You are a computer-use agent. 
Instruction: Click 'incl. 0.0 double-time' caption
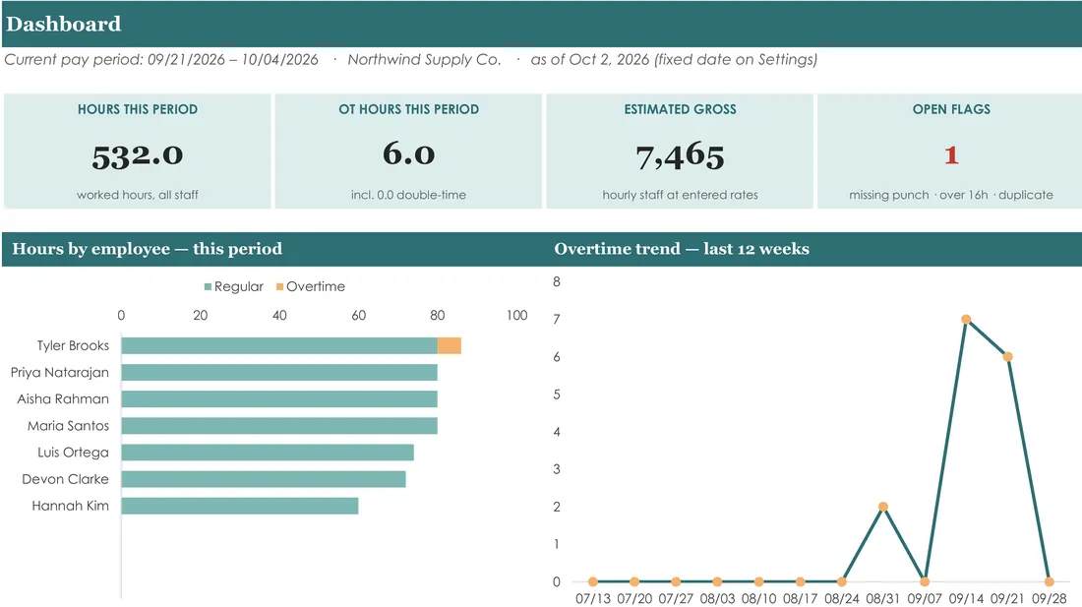click(x=408, y=195)
